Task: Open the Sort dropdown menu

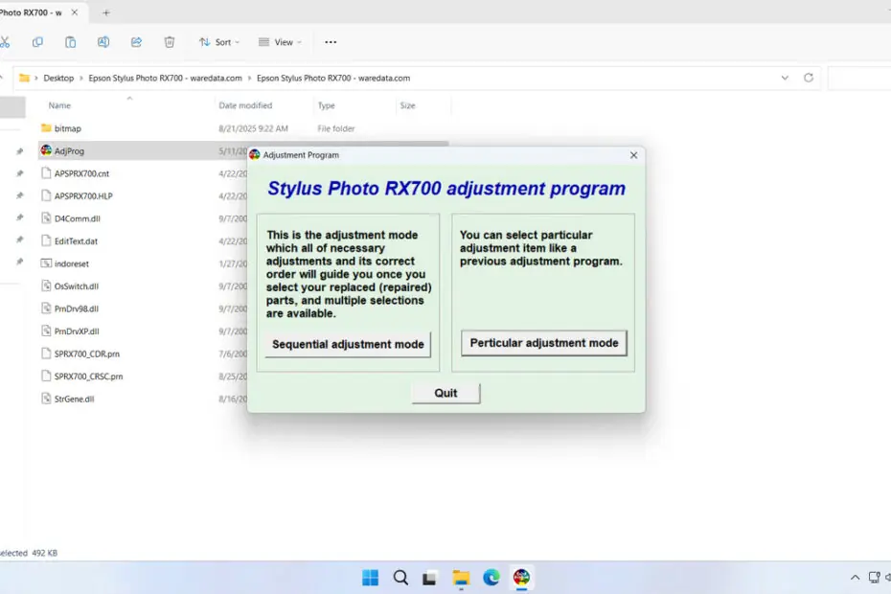Action: tap(219, 42)
